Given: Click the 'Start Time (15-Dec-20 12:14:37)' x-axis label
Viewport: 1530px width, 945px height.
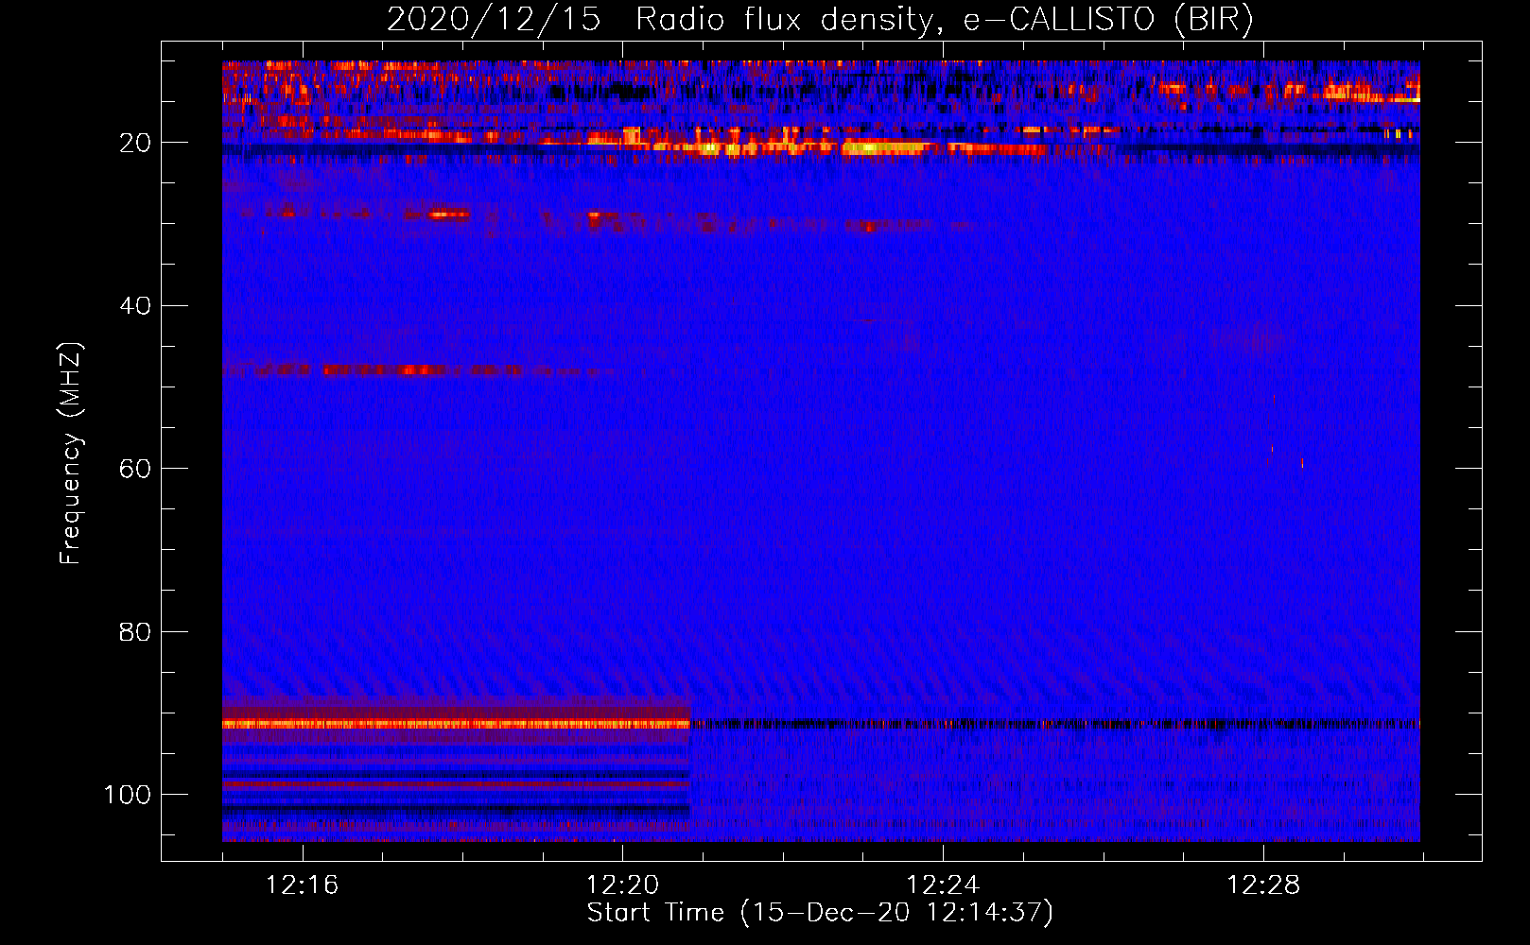Looking at the screenshot, I should (820, 913).
